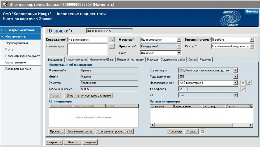Click Очистить информацию о клиенте button

89,95
